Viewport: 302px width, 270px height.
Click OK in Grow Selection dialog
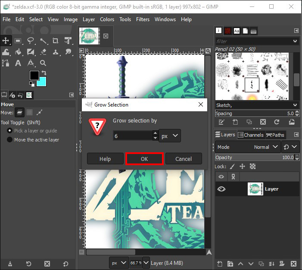coord(144,159)
